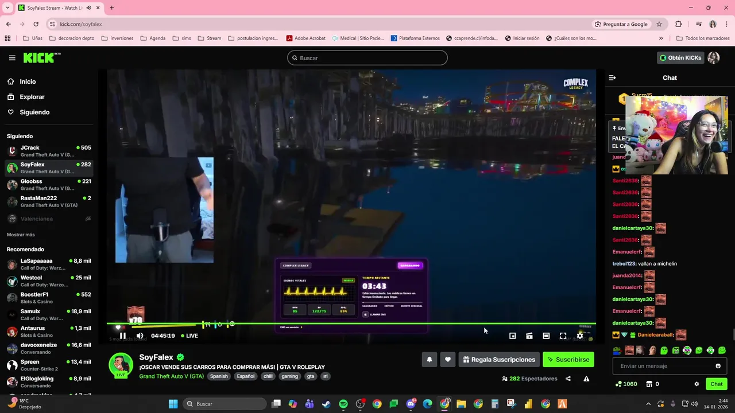Open Spotify from the taskbar
This screenshot has width=735, height=413.
pyautogui.click(x=343, y=404)
